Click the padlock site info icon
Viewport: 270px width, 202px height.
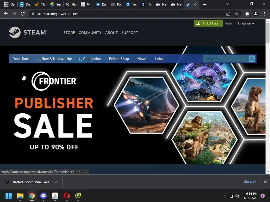point(33,14)
